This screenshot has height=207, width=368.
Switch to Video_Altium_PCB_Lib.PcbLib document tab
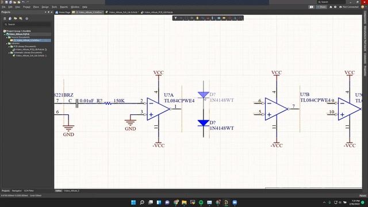tap(157, 12)
